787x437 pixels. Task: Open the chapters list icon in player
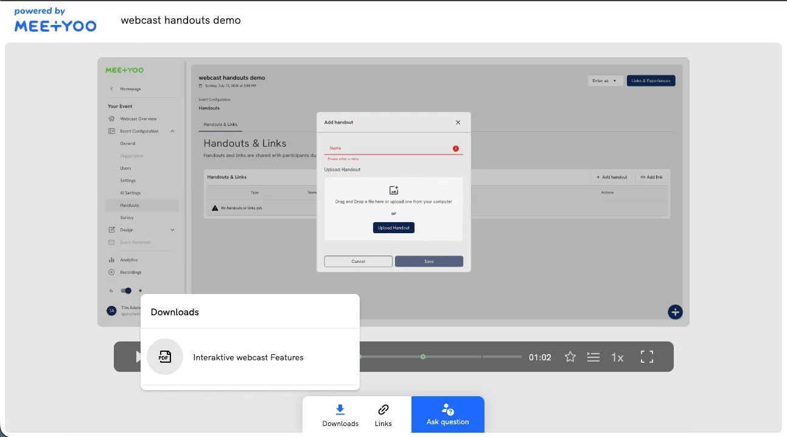(x=593, y=357)
